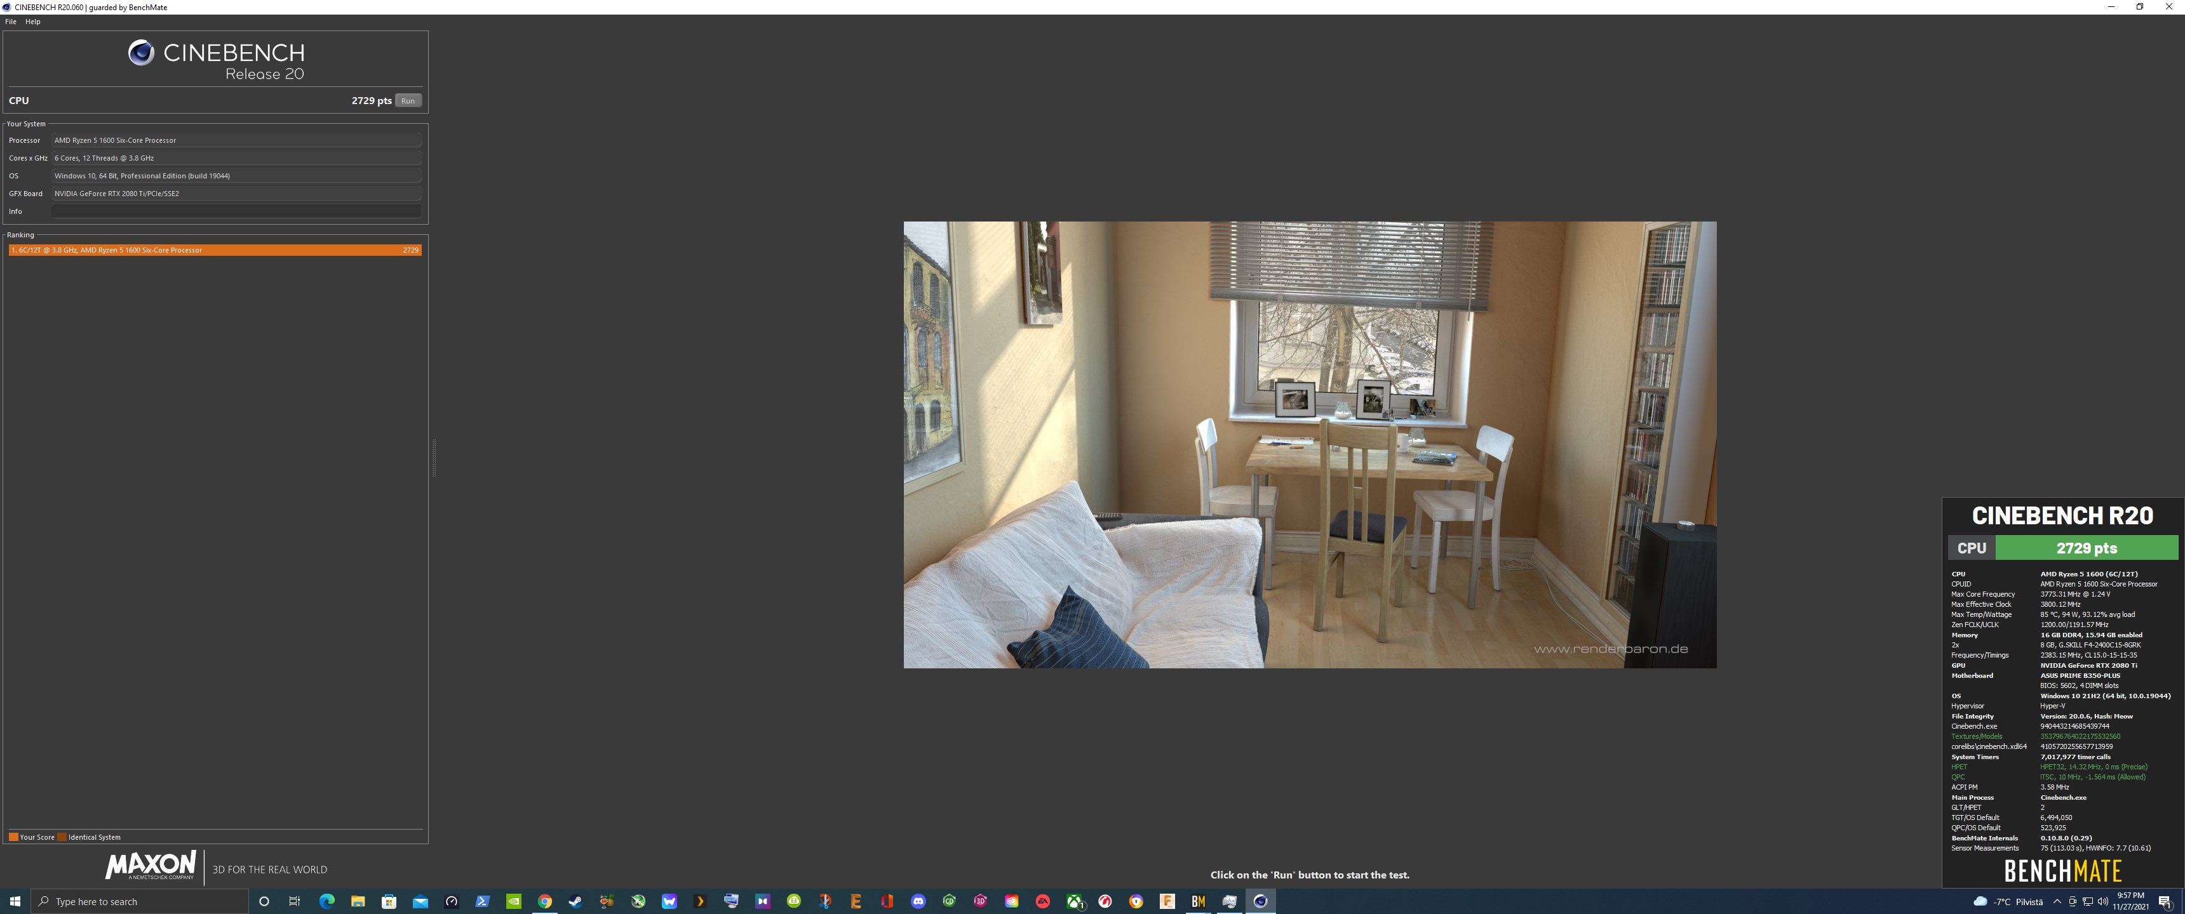Click the MAXON logo
The height and width of the screenshot is (914, 2185).
[x=151, y=865]
